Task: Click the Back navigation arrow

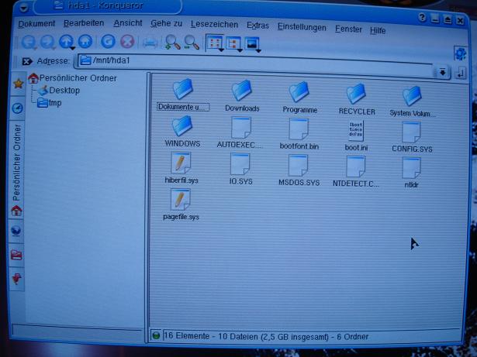Action: (29, 42)
